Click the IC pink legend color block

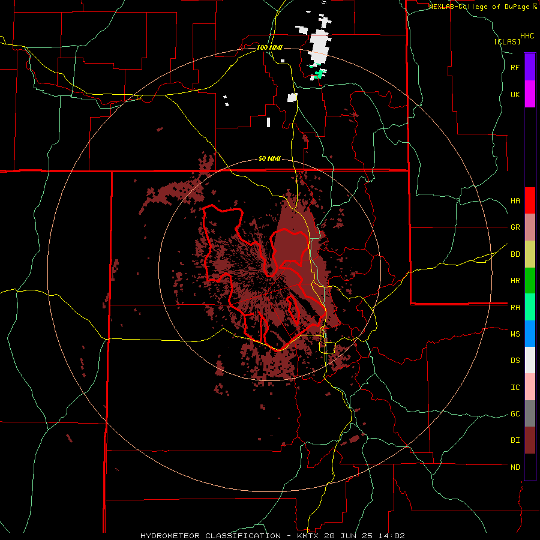point(530,387)
